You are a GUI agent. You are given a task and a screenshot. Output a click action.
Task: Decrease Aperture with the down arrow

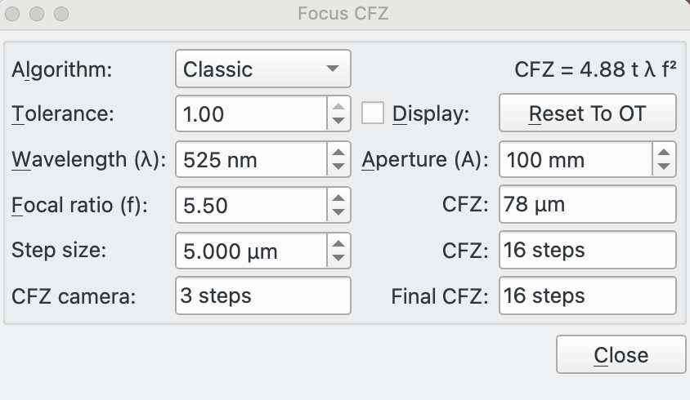point(664,167)
